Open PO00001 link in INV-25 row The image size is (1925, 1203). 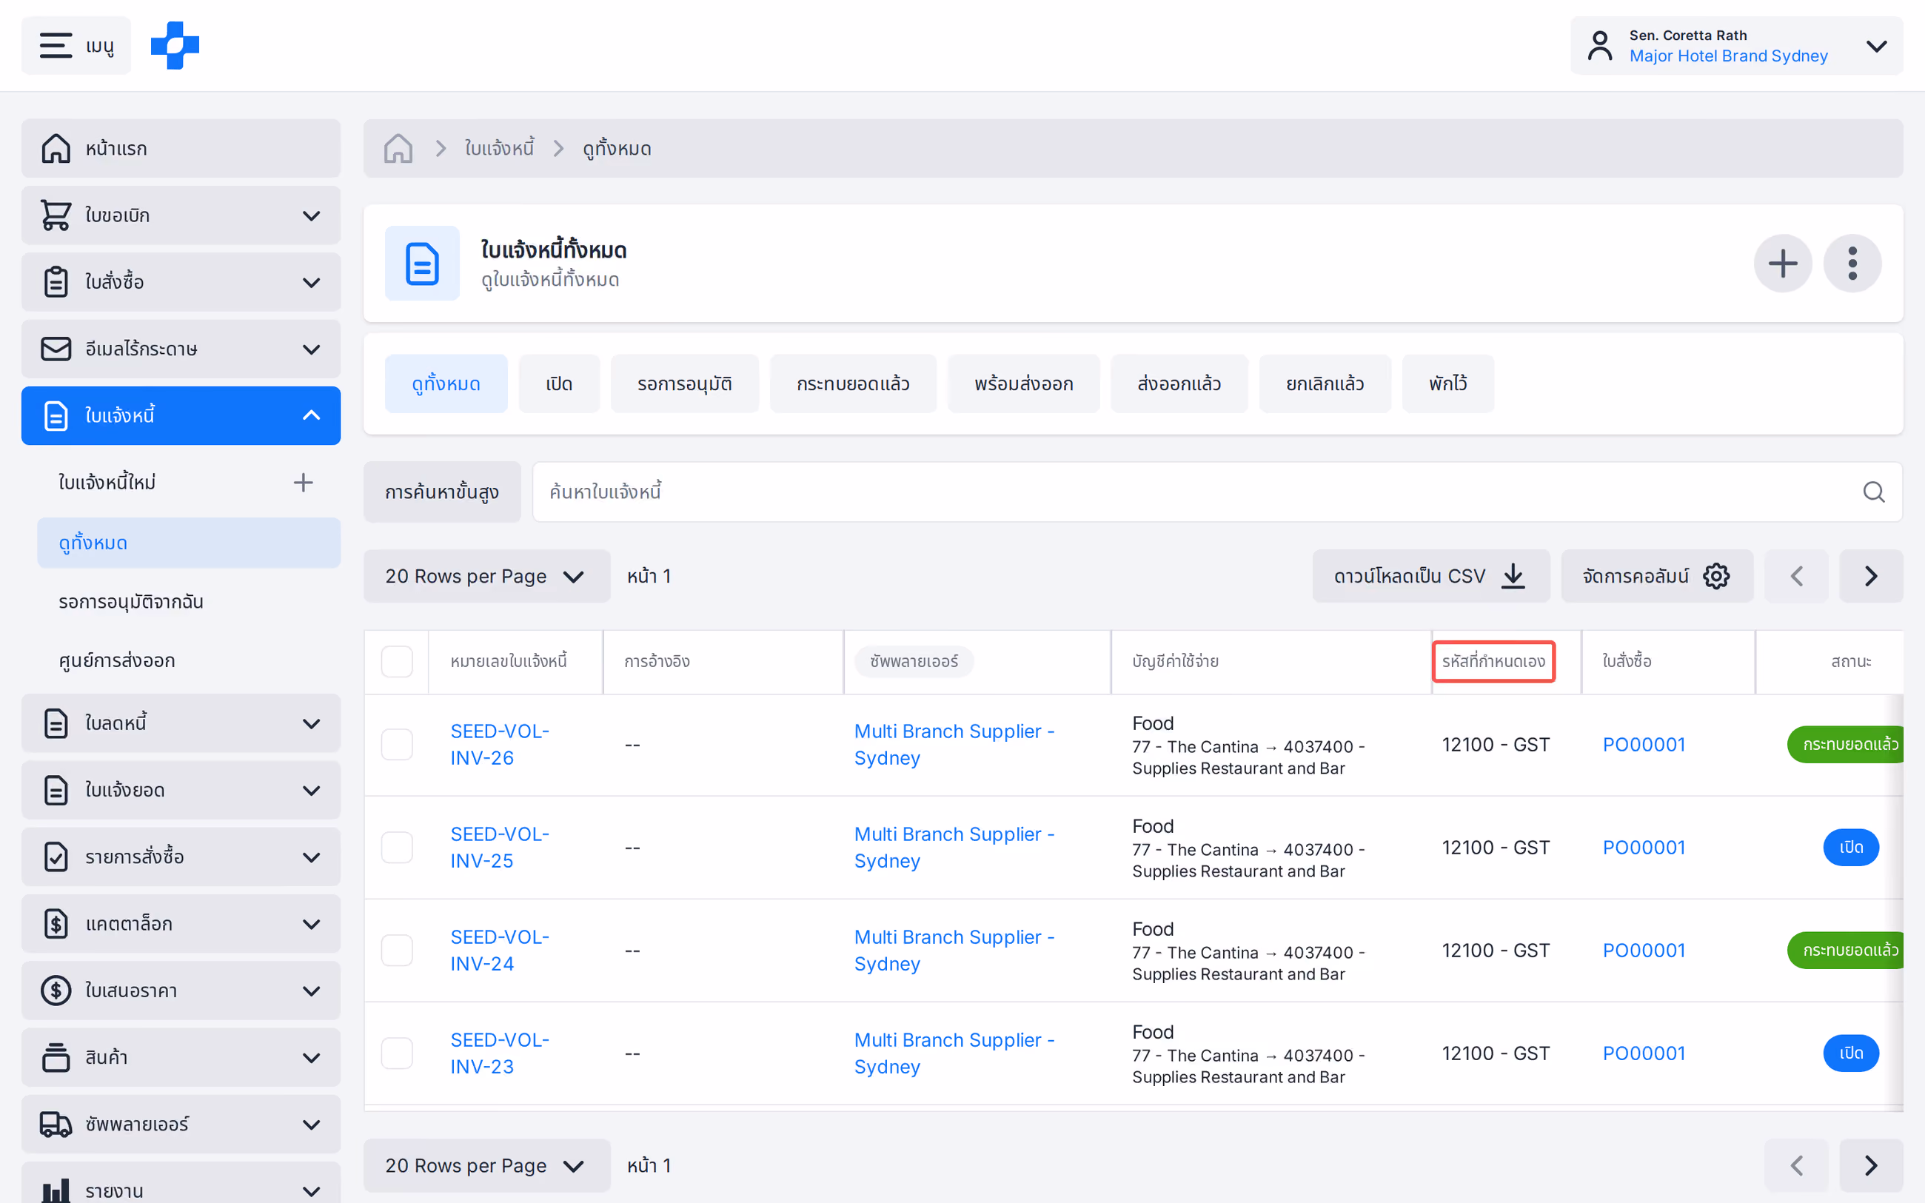tap(1644, 848)
